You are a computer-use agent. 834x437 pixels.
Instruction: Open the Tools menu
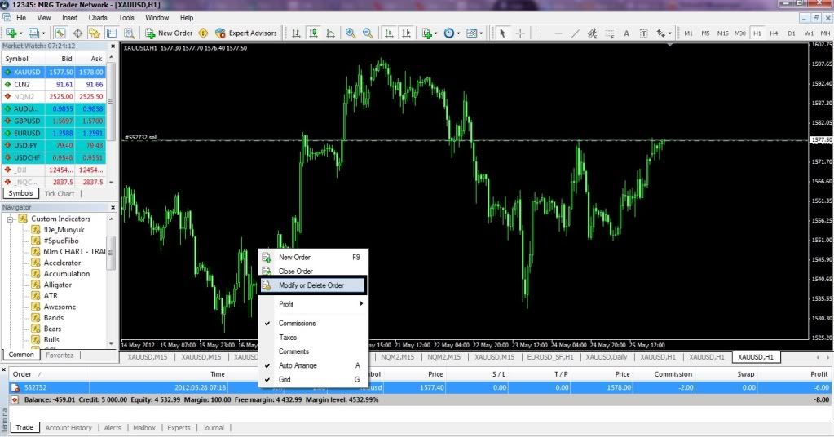tap(126, 18)
